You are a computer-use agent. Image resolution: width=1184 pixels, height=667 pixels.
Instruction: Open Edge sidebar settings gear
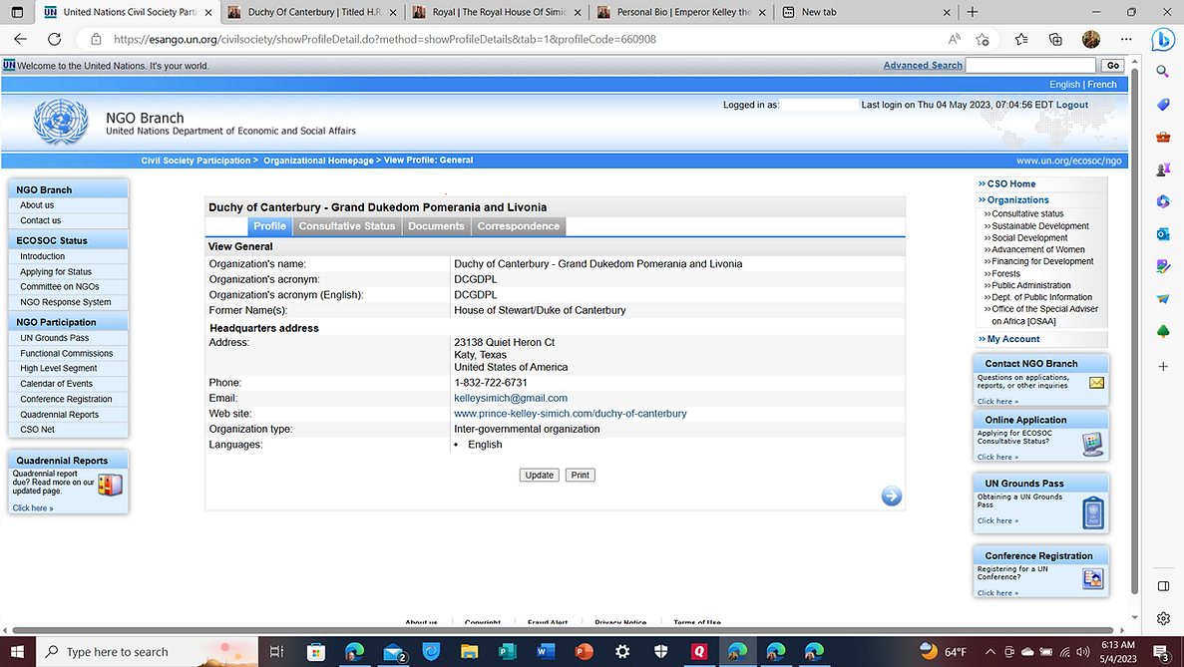pyautogui.click(x=1163, y=619)
